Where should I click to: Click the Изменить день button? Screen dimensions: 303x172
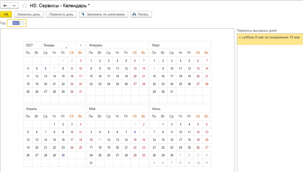[x=29, y=14]
